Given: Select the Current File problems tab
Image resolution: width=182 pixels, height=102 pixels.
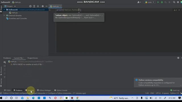Looking at the screenshot, I should (19, 58).
